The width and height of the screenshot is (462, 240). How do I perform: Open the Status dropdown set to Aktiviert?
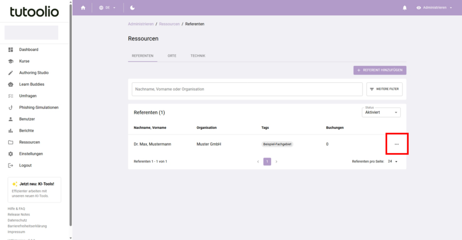(x=381, y=112)
